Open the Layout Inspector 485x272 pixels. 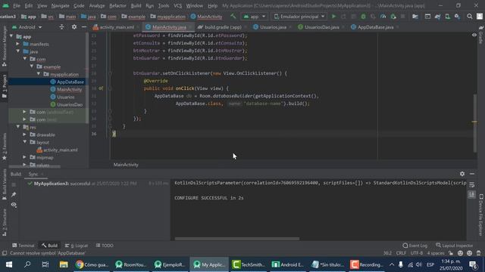click(x=455, y=246)
